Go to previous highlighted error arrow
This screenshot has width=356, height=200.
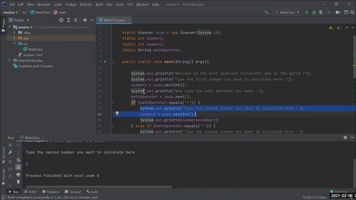pos(347,27)
